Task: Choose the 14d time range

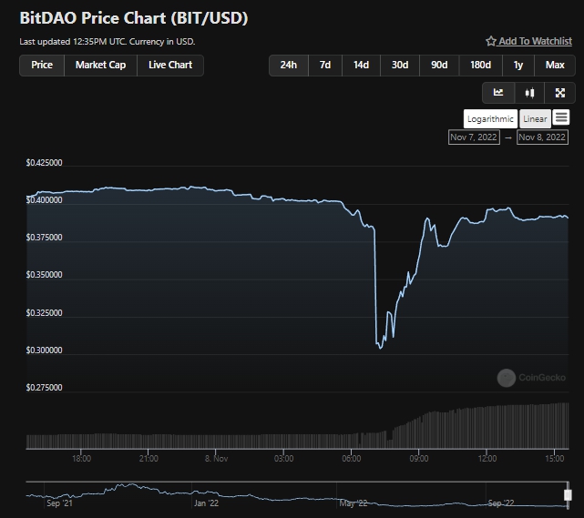Action: coord(362,66)
